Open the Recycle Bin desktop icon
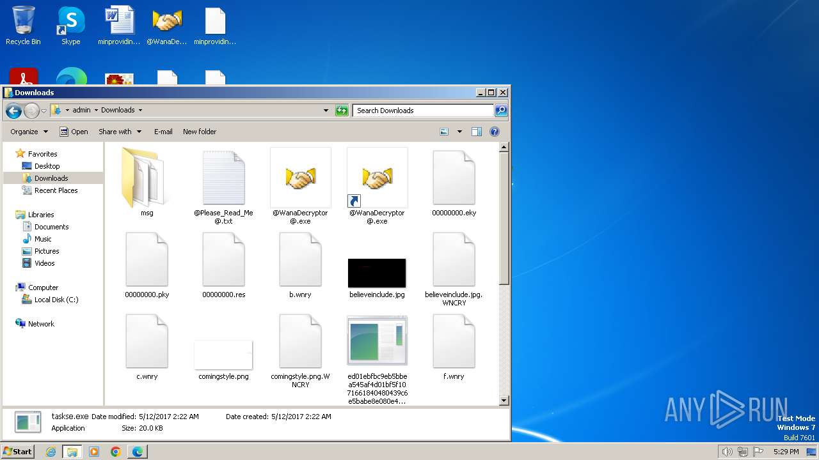The image size is (819, 460). point(23,26)
